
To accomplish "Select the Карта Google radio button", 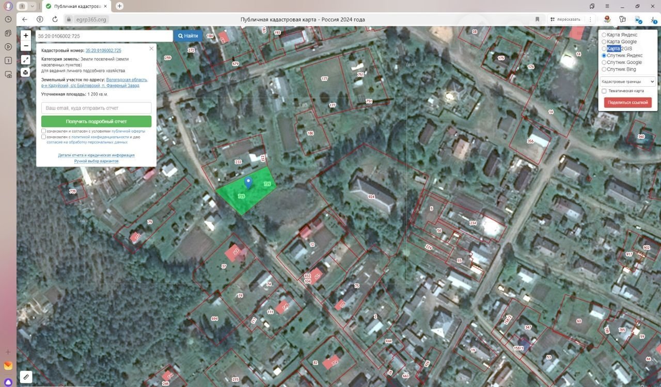I will coord(604,42).
